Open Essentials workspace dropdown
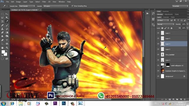Screen dimensions: 189x106 [180, 6]
